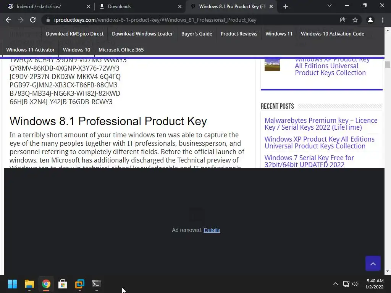
Task: View site info via lock icon
Action: point(48,20)
